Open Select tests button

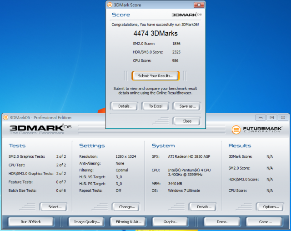(54, 207)
